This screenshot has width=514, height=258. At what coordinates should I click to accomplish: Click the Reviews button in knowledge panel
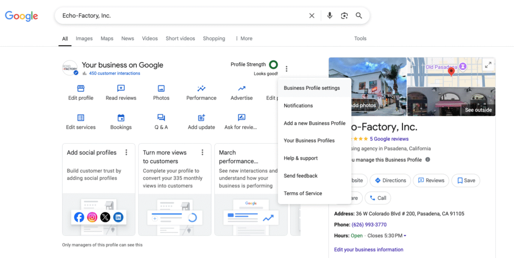pyautogui.click(x=431, y=180)
